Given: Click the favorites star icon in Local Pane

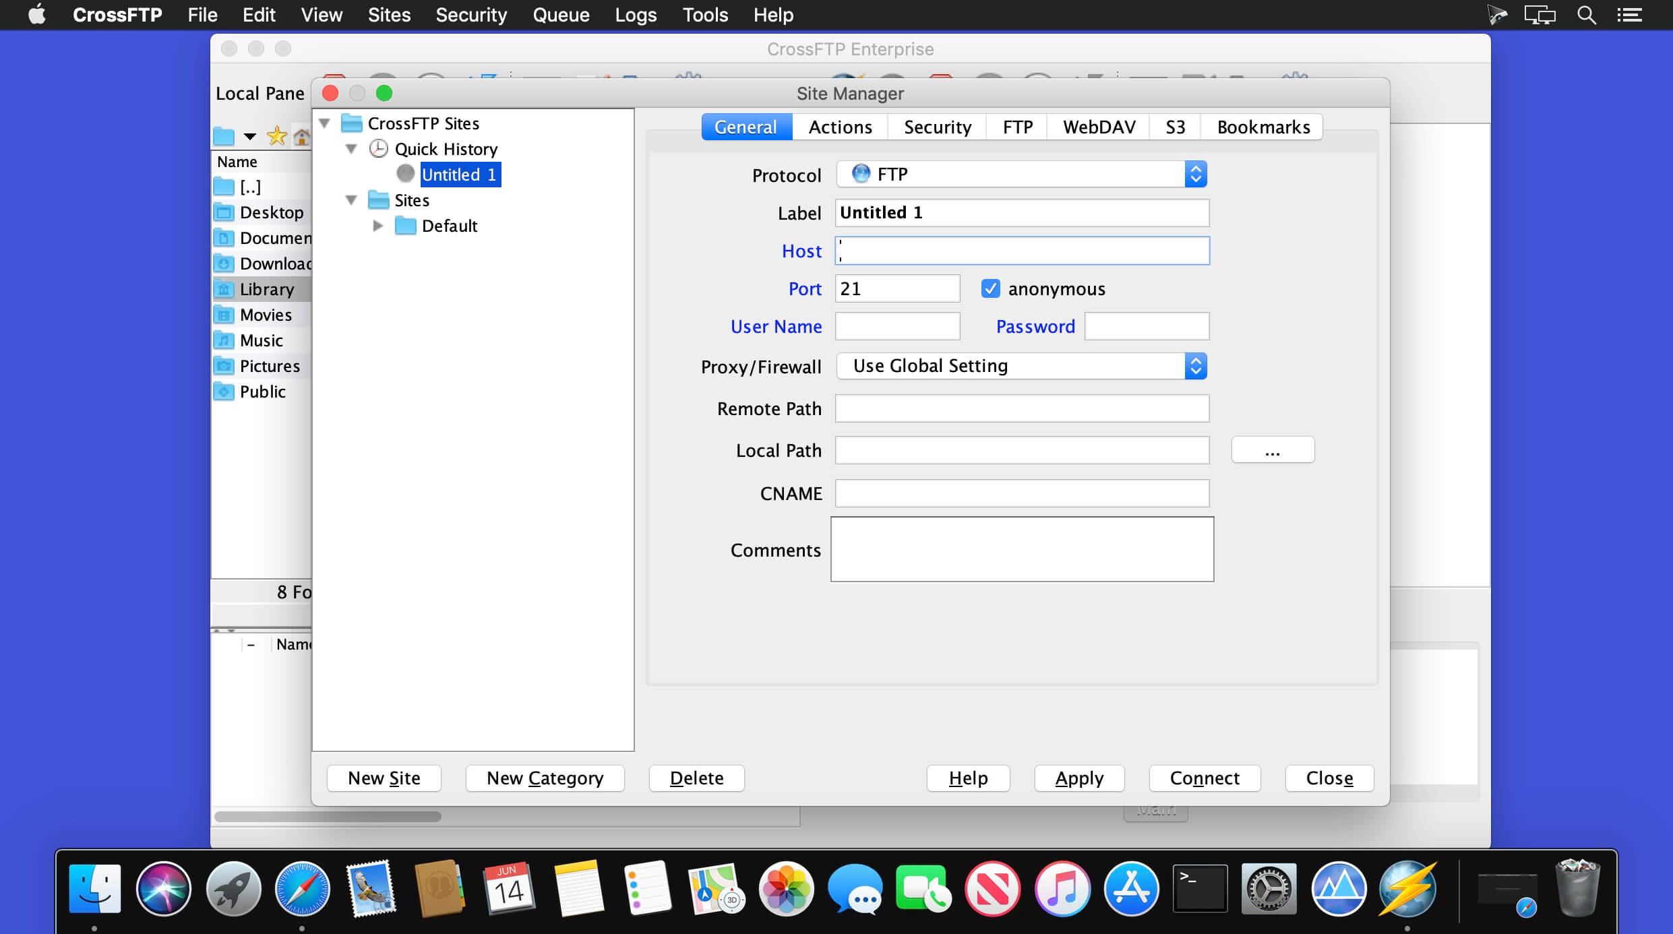Looking at the screenshot, I should tap(276, 137).
